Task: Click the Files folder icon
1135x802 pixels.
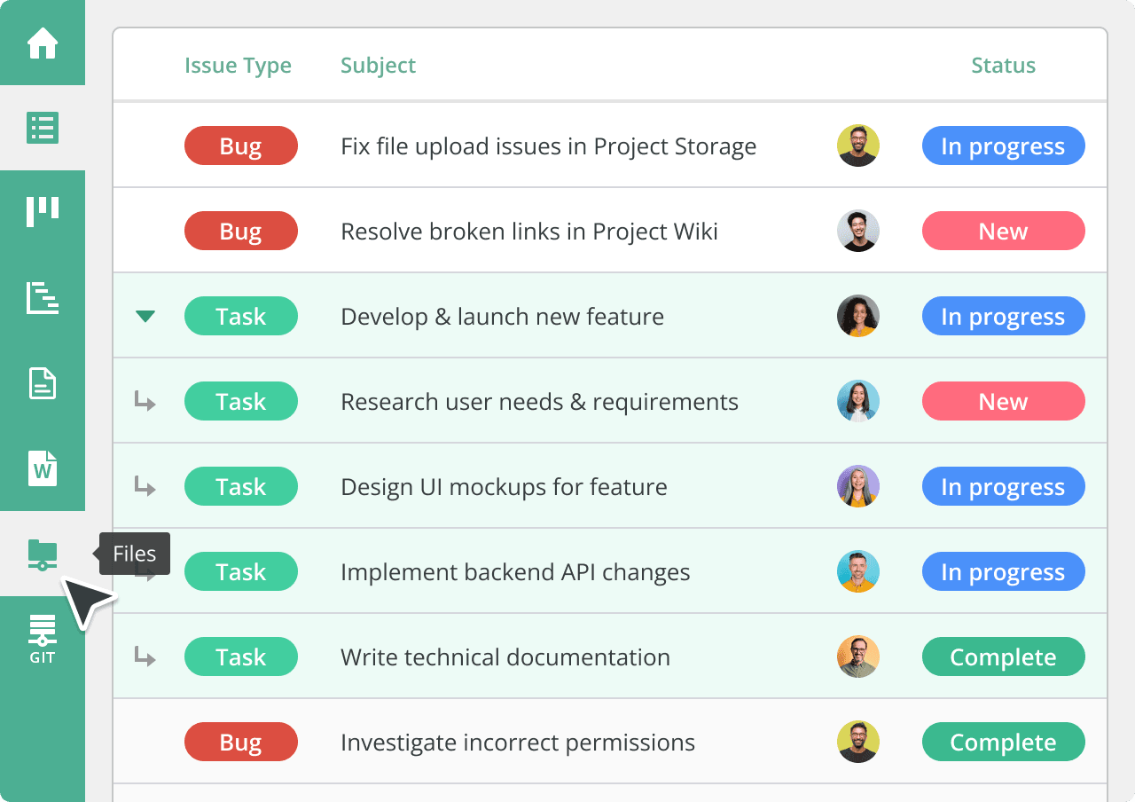Action: [43, 554]
